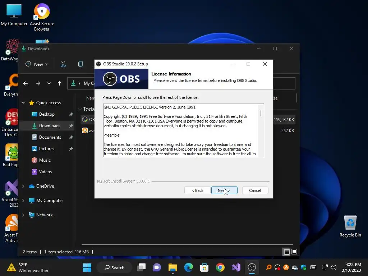
Task: Open File Explorer from the taskbar
Action: 173,267
